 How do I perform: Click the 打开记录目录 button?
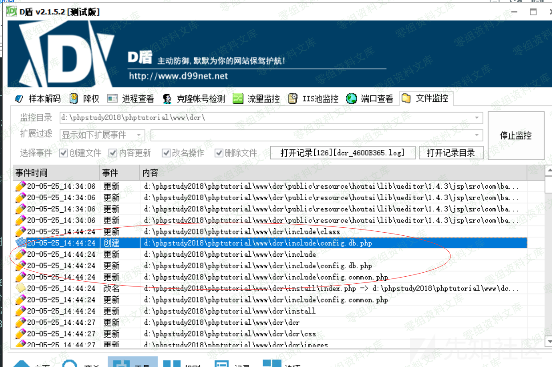(451, 153)
